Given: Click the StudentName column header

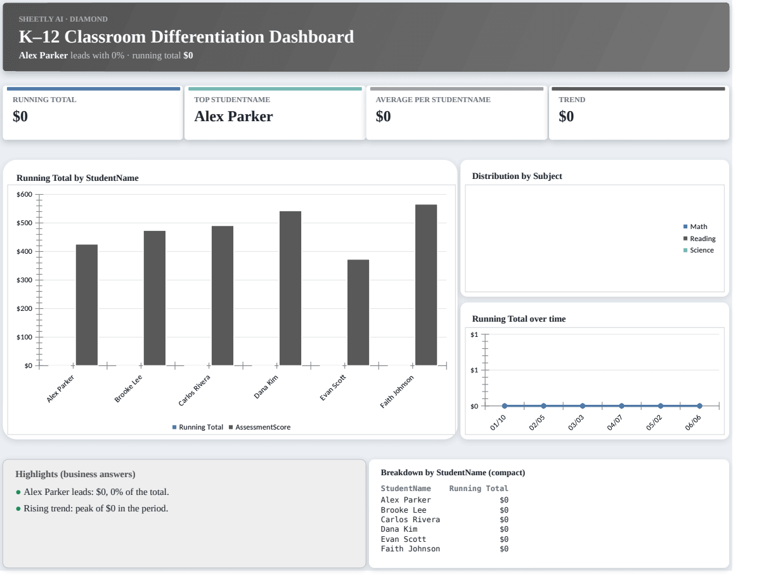Looking at the screenshot, I should point(406,489).
